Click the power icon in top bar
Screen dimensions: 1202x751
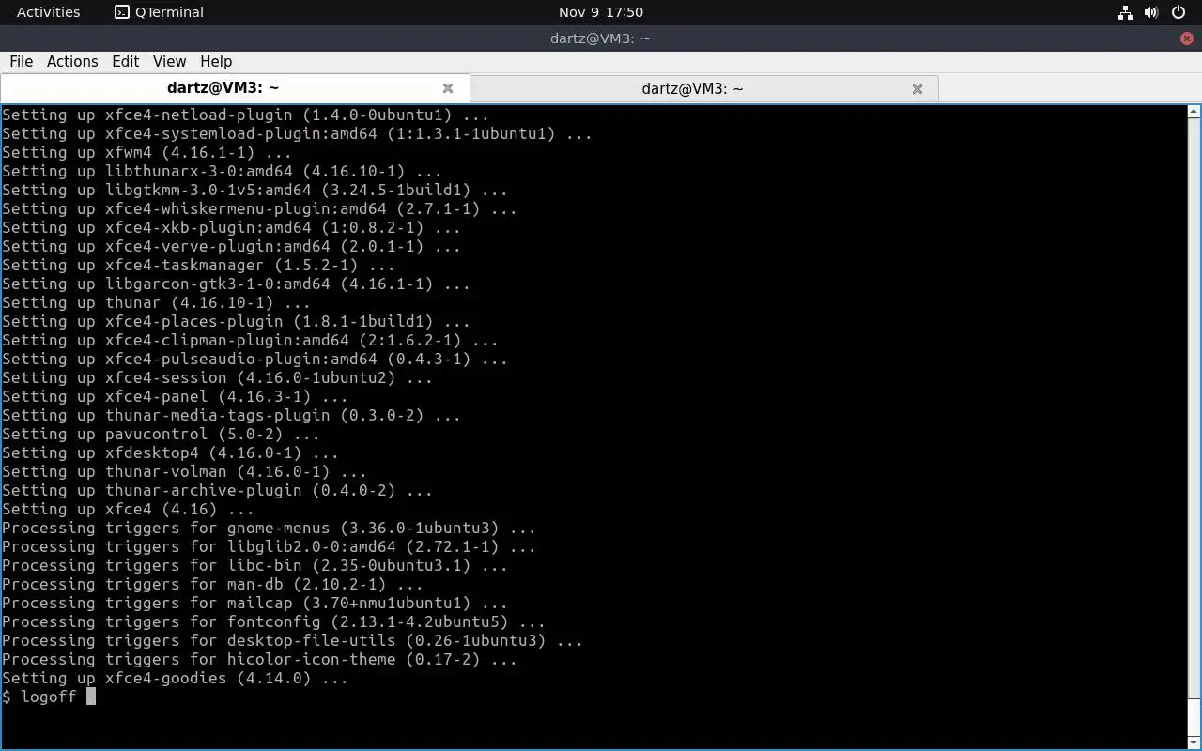pos(1179,12)
